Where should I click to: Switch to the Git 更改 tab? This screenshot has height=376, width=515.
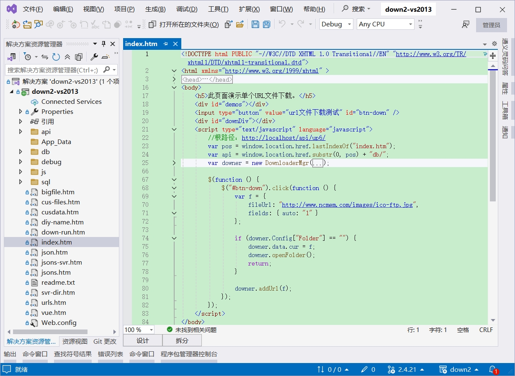click(x=105, y=341)
